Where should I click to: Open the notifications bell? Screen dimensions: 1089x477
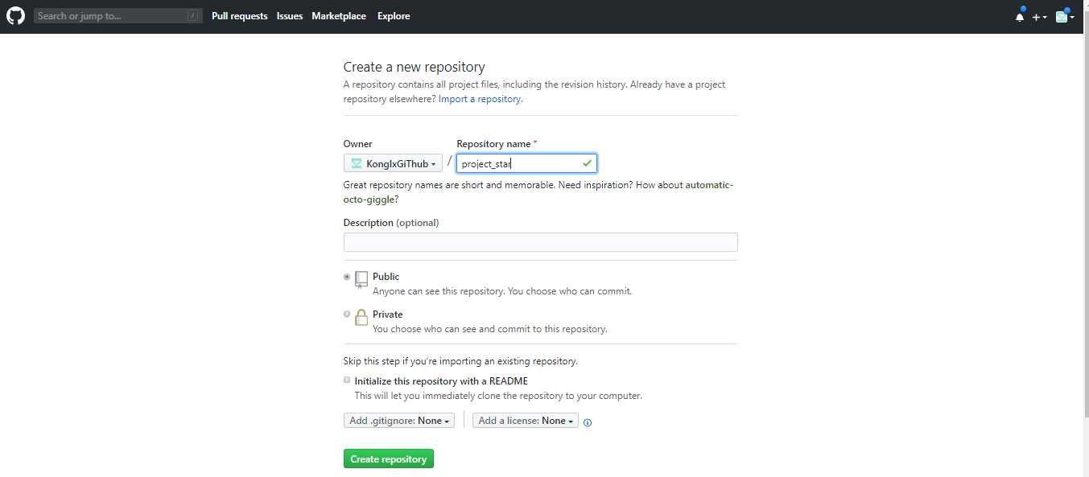click(x=1020, y=17)
